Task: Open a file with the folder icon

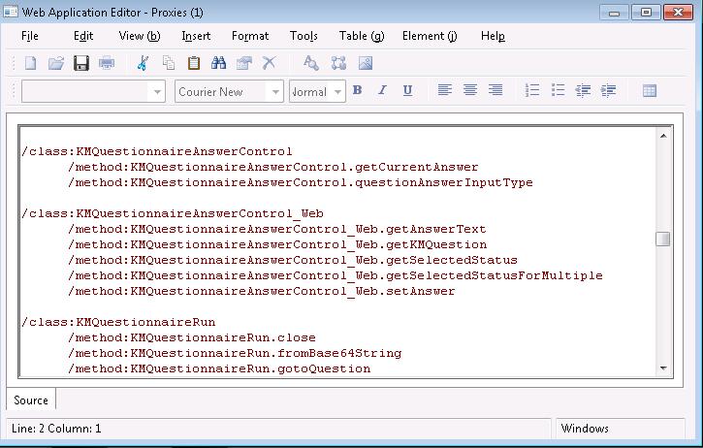Action: point(56,63)
